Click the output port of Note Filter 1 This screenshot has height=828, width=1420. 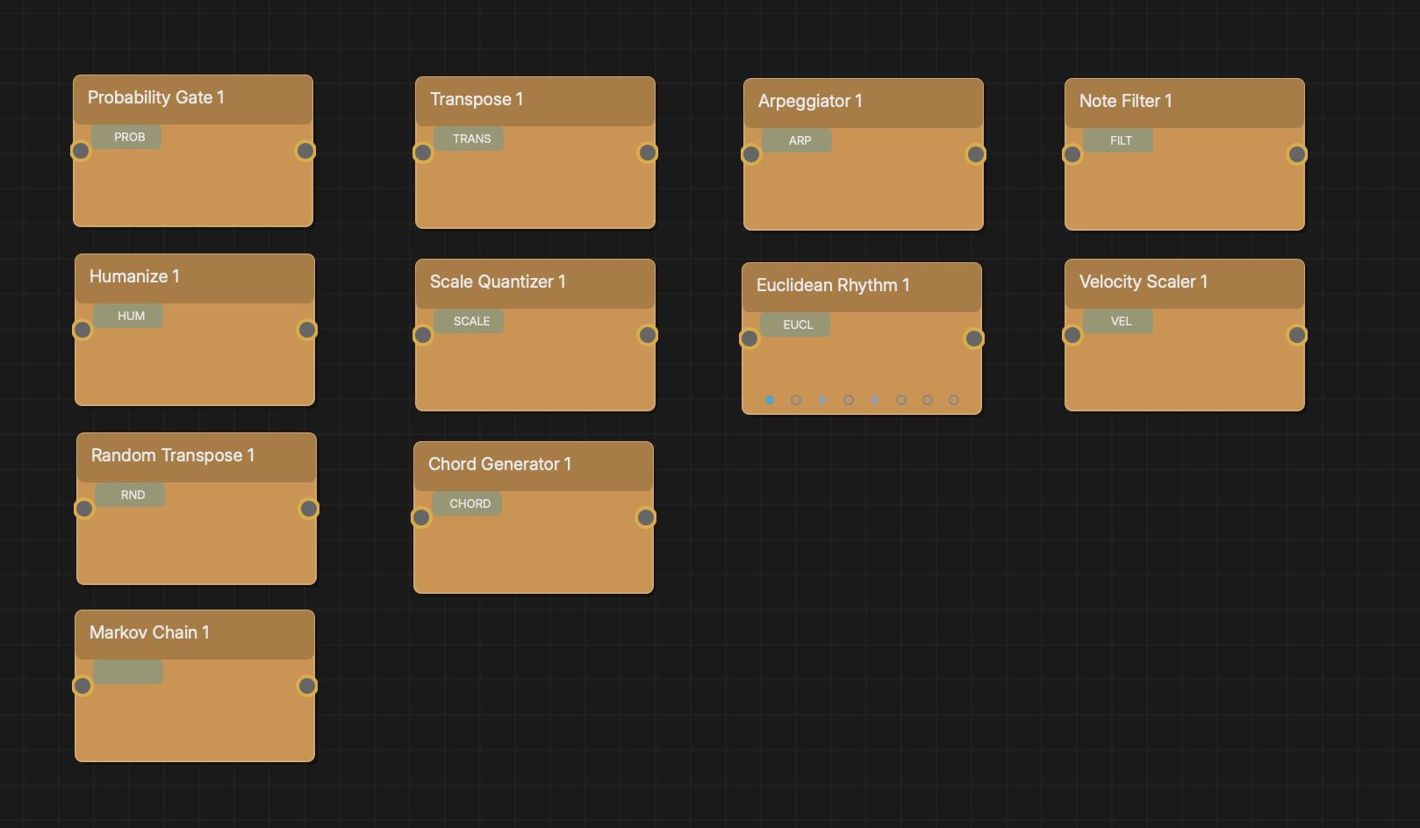tap(1297, 154)
